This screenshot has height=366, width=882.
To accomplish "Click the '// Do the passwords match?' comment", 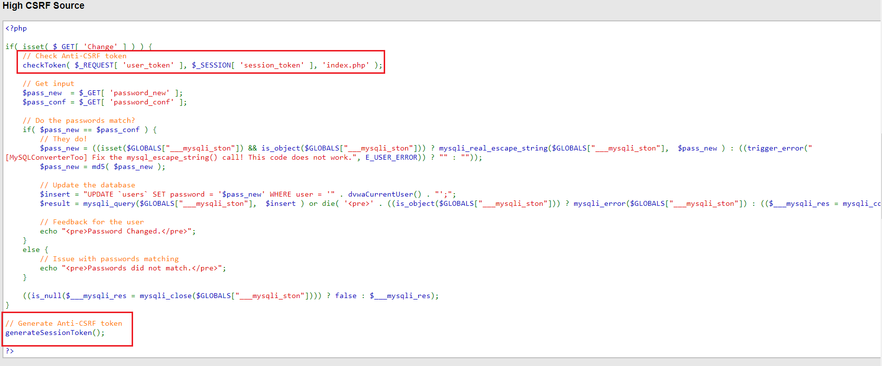I will 79,120.
